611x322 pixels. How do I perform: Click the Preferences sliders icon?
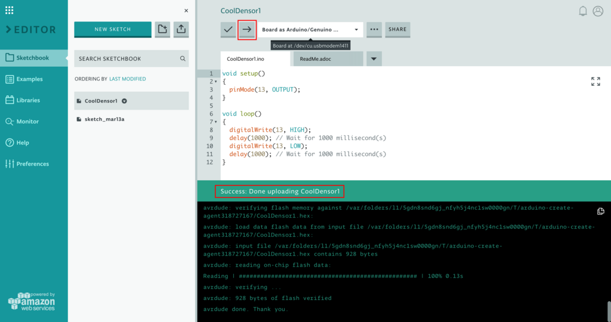coord(10,164)
